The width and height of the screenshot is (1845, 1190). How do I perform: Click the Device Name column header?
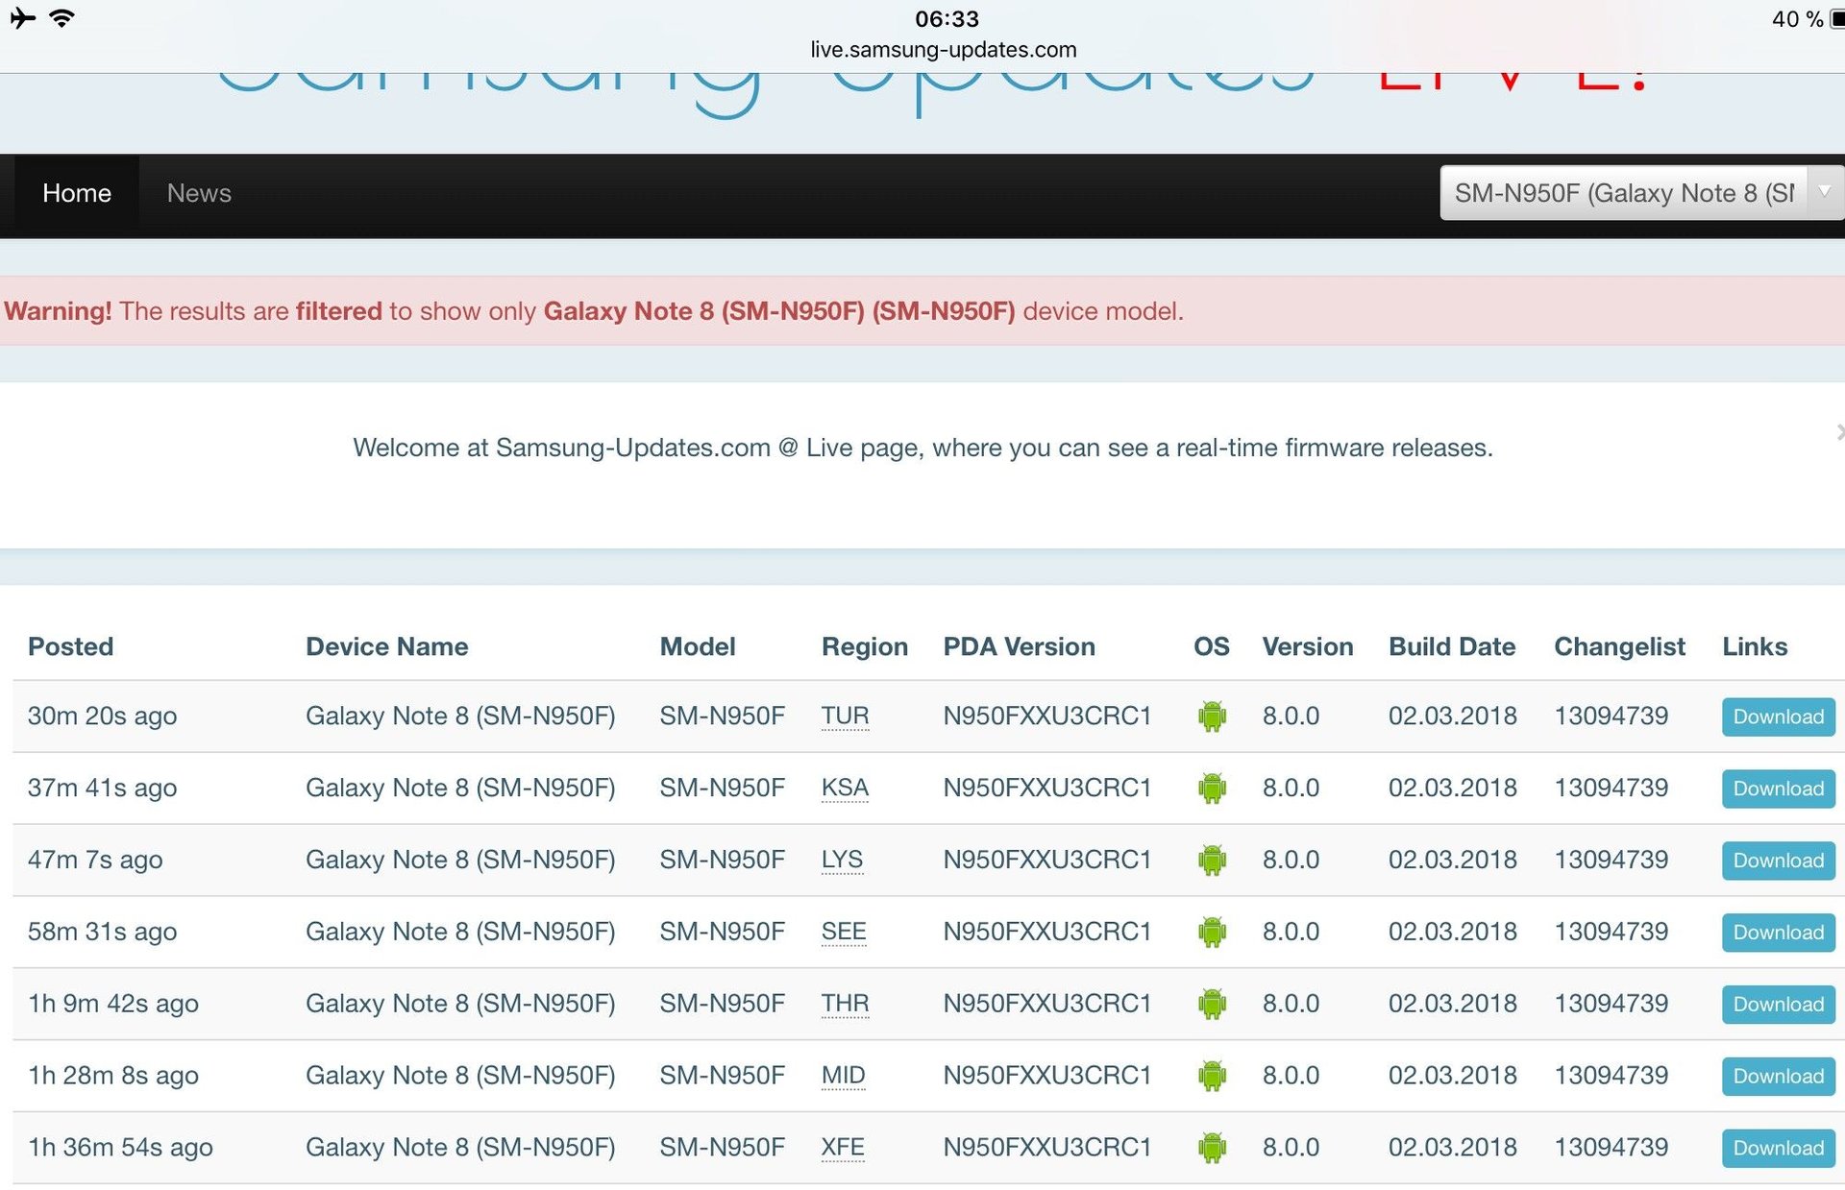pos(386,646)
